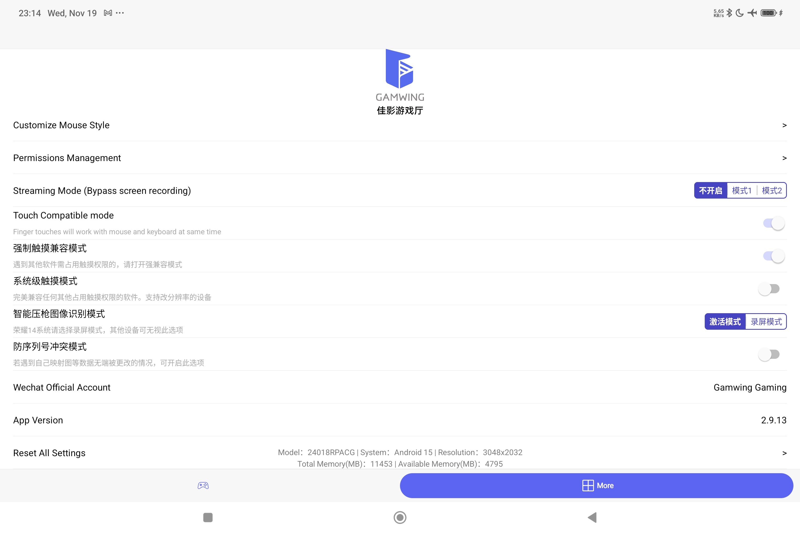Select 模式2 streaming mode option

coord(772,190)
